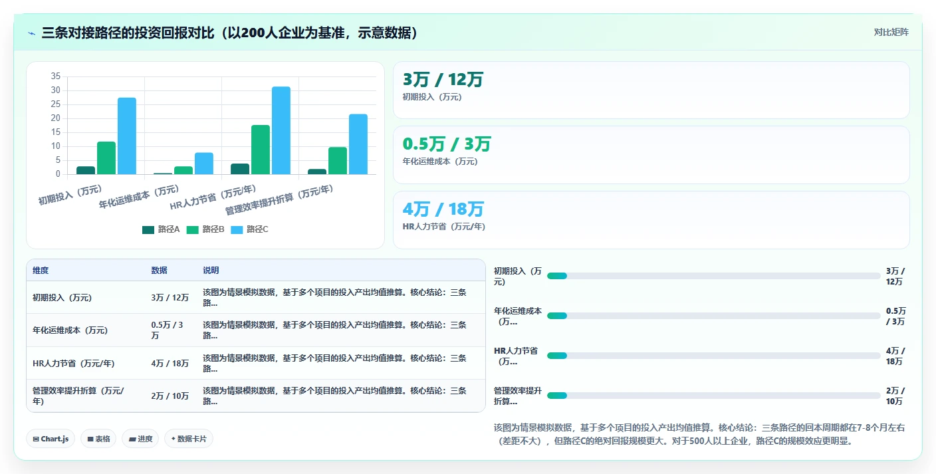This screenshot has height=474, width=936.
Task: Click the 路径B bar for 管理效率提升折算
Action: [338, 160]
